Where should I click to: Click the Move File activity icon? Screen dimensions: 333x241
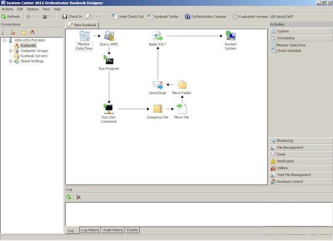pos(182,108)
